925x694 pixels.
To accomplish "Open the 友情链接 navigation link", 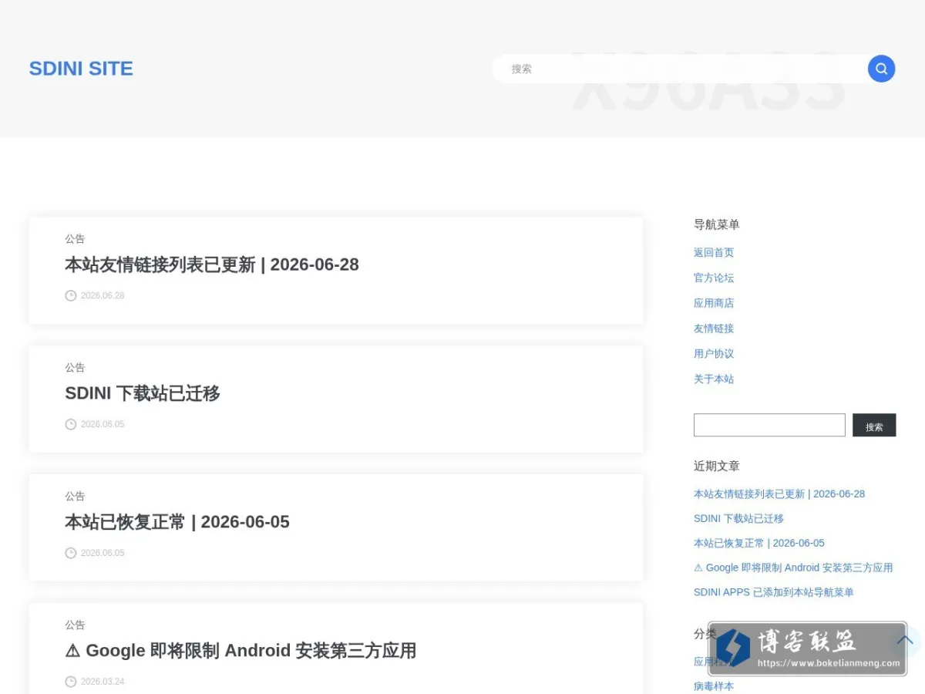I will [x=714, y=328].
